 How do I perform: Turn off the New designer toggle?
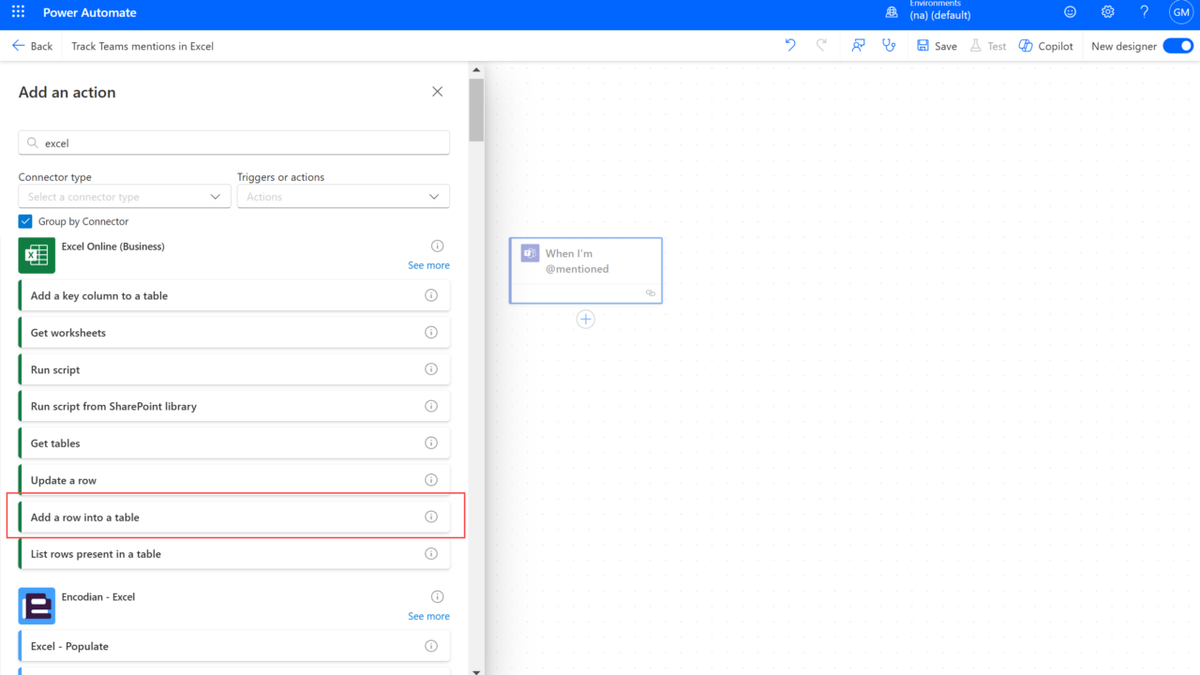tap(1177, 46)
